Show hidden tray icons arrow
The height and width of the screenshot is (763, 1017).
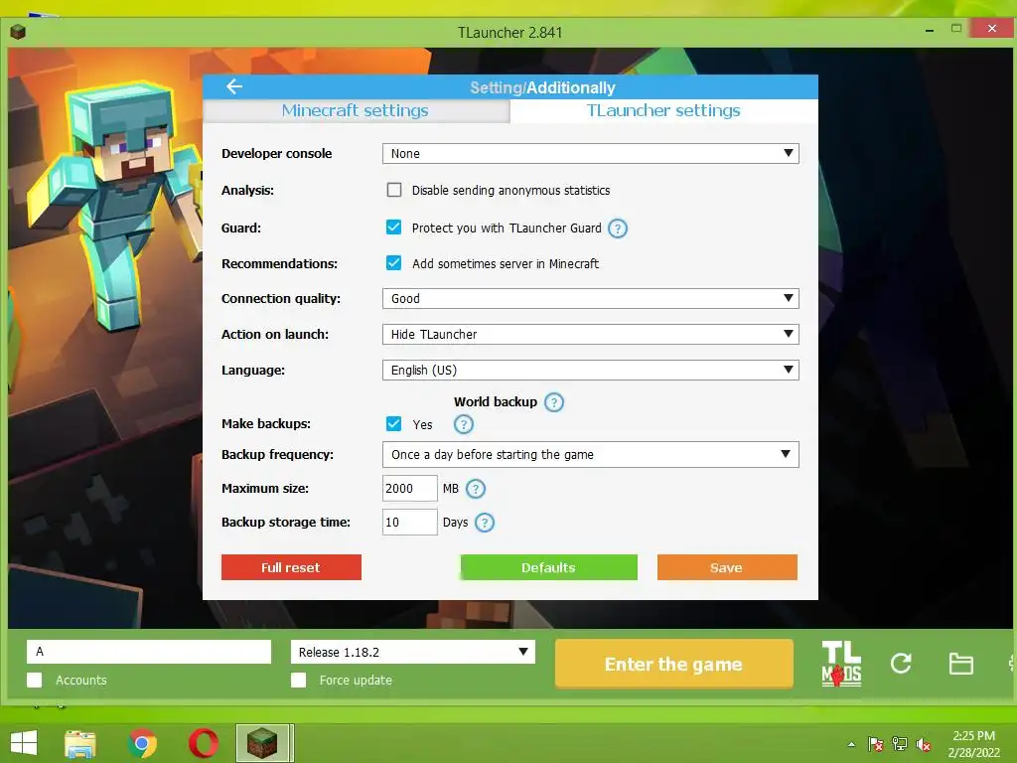pos(851,744)
